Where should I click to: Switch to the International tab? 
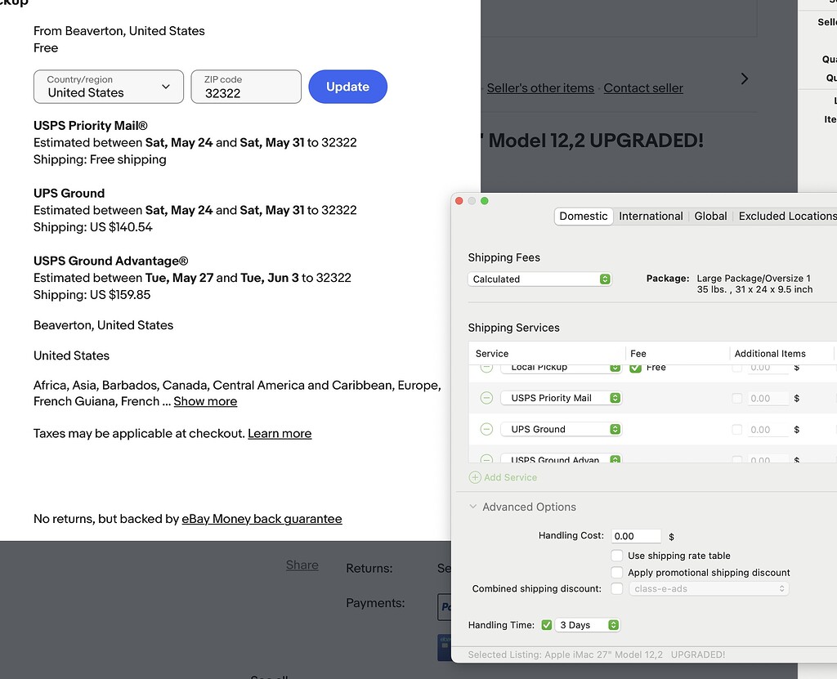point(651,217)
